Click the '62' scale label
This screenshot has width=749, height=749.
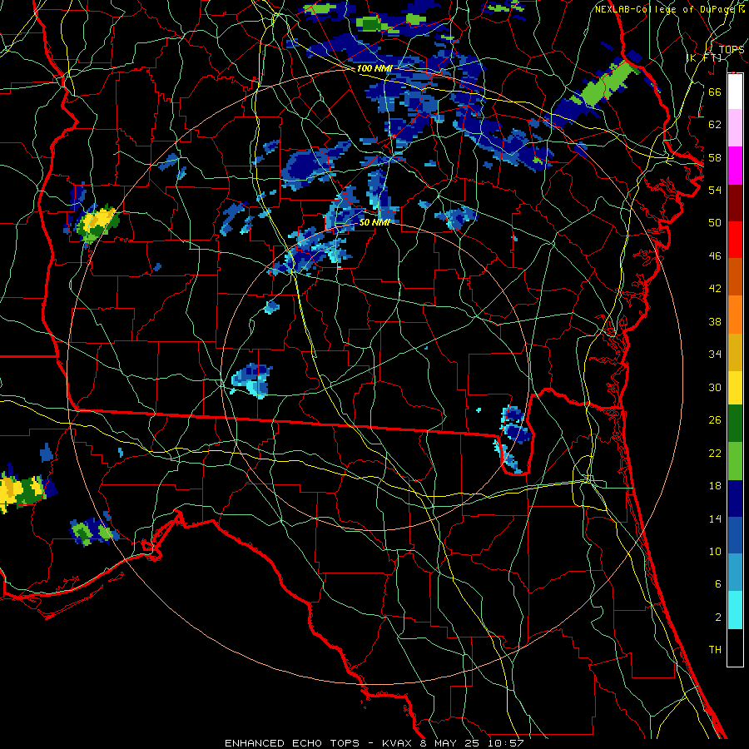[715, 125]
